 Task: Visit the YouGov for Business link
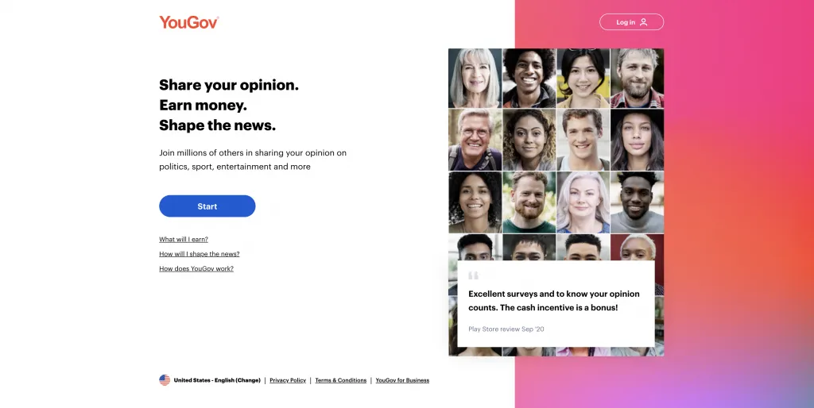[x=402, y=380]
